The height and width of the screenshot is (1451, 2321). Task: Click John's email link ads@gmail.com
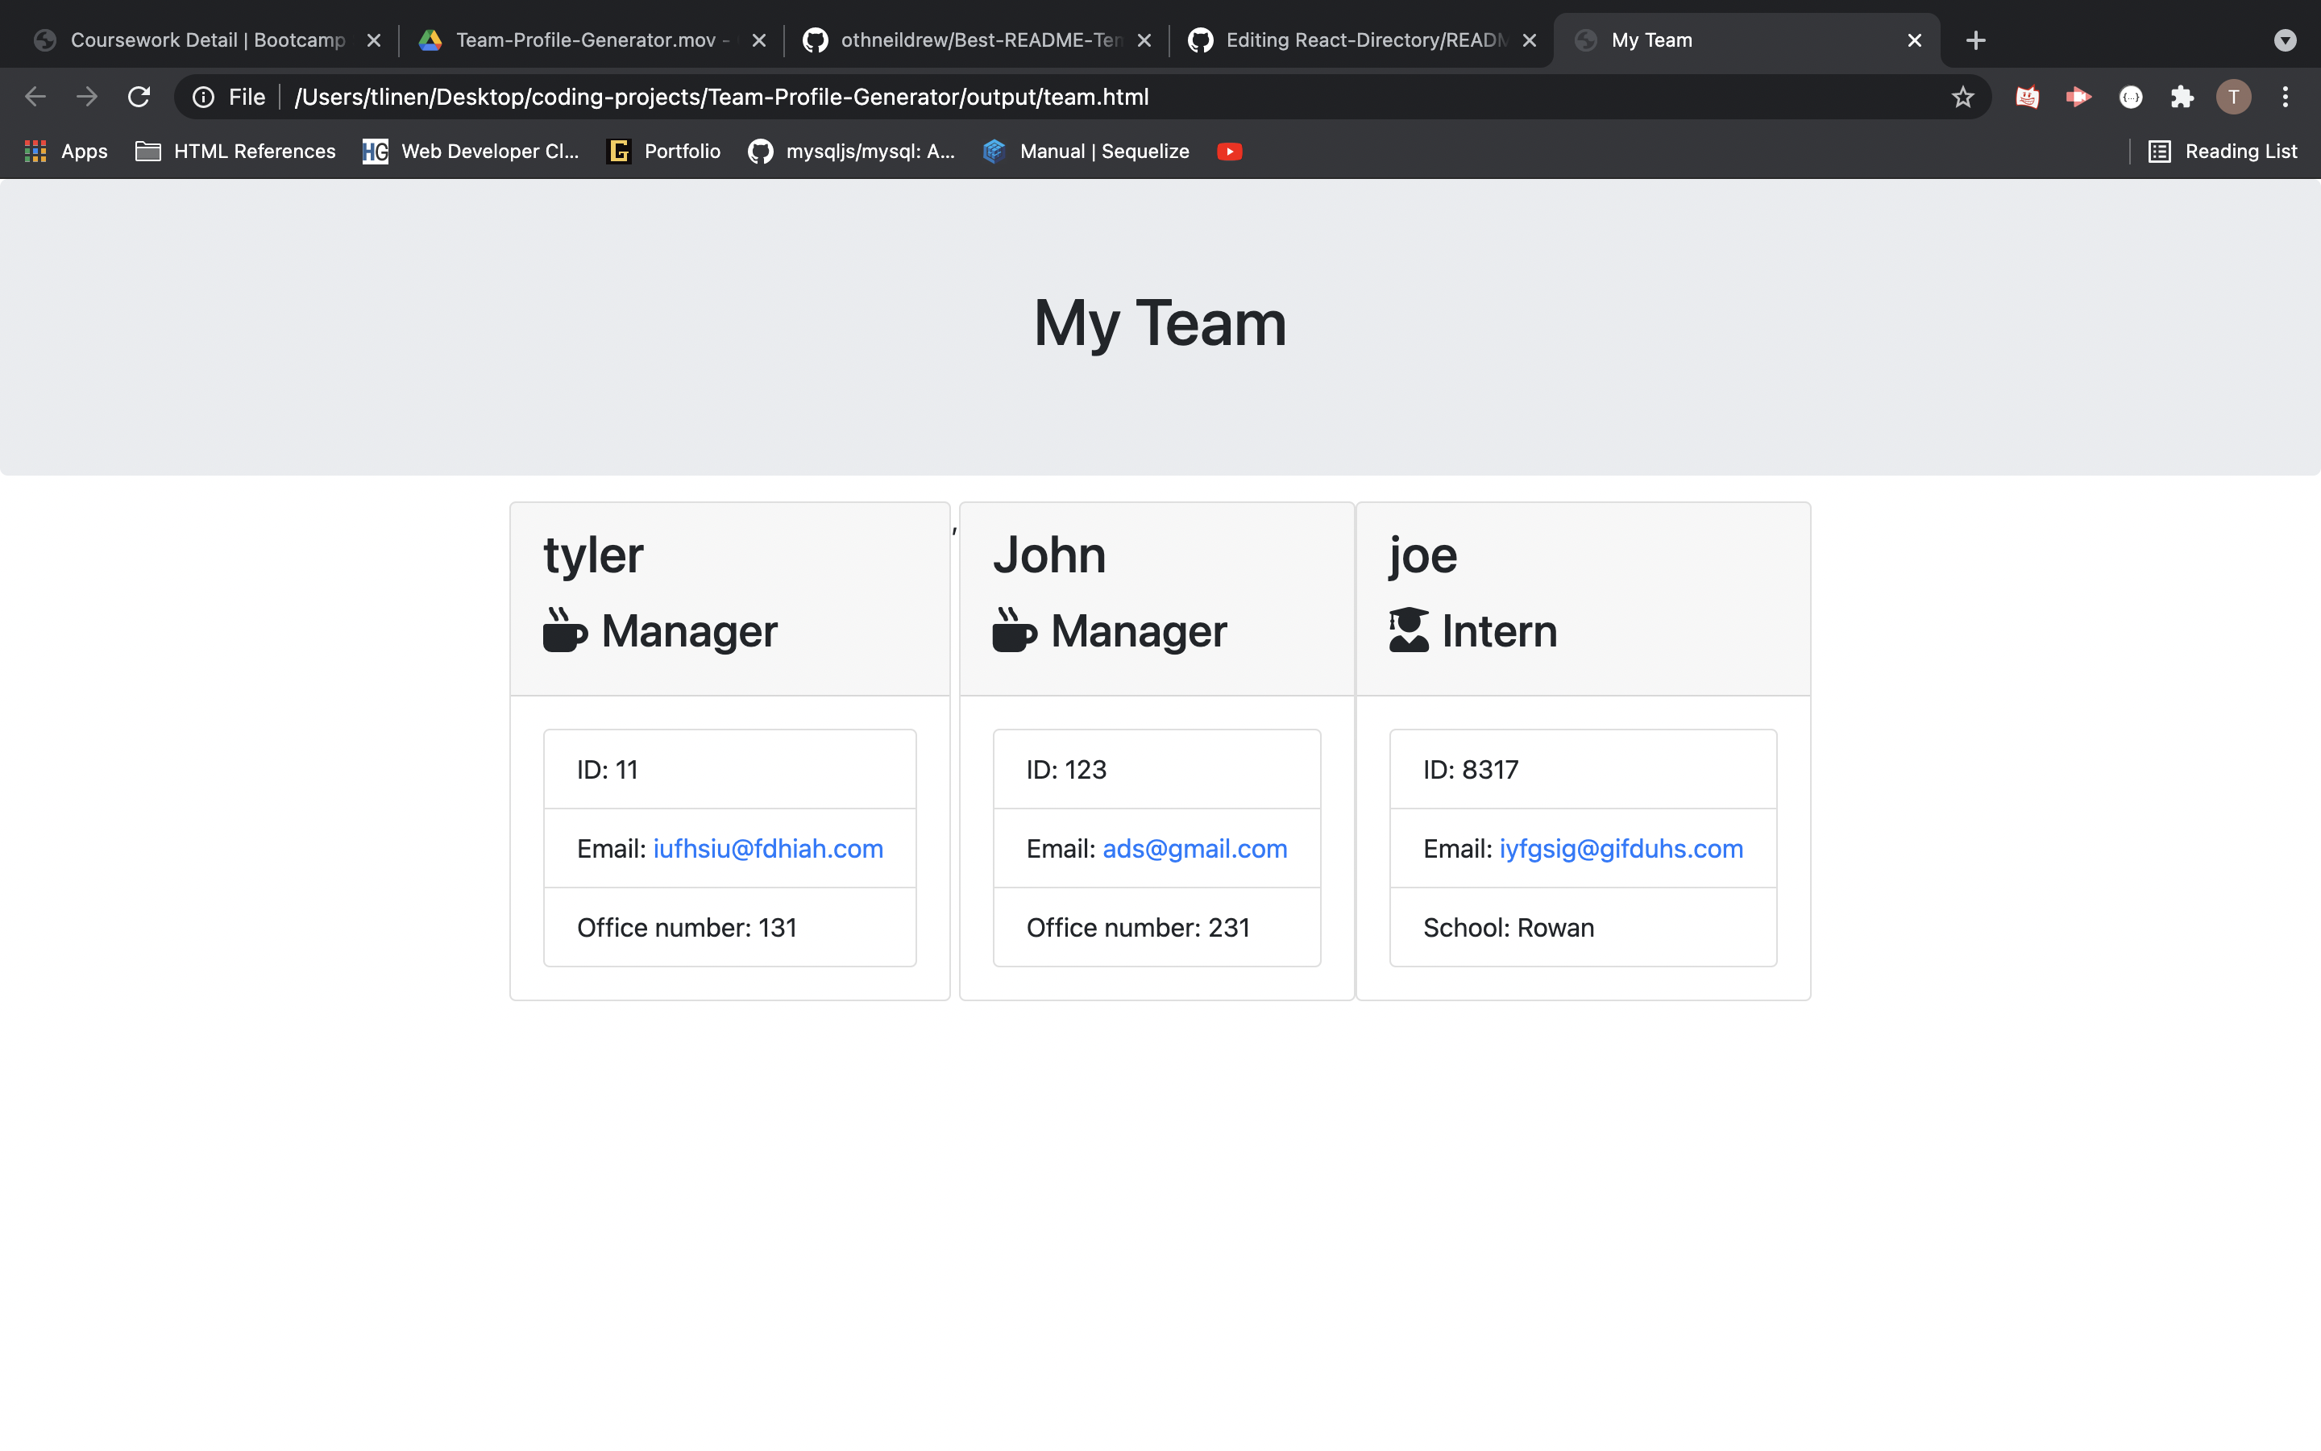pos(1194,848)
